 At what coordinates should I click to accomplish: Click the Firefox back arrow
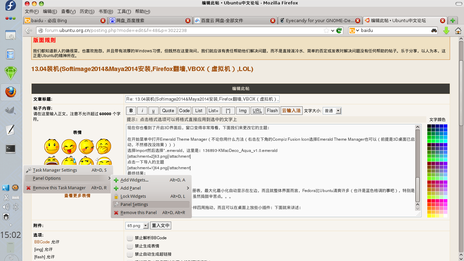pyautogui.click(x=29, y=31)
